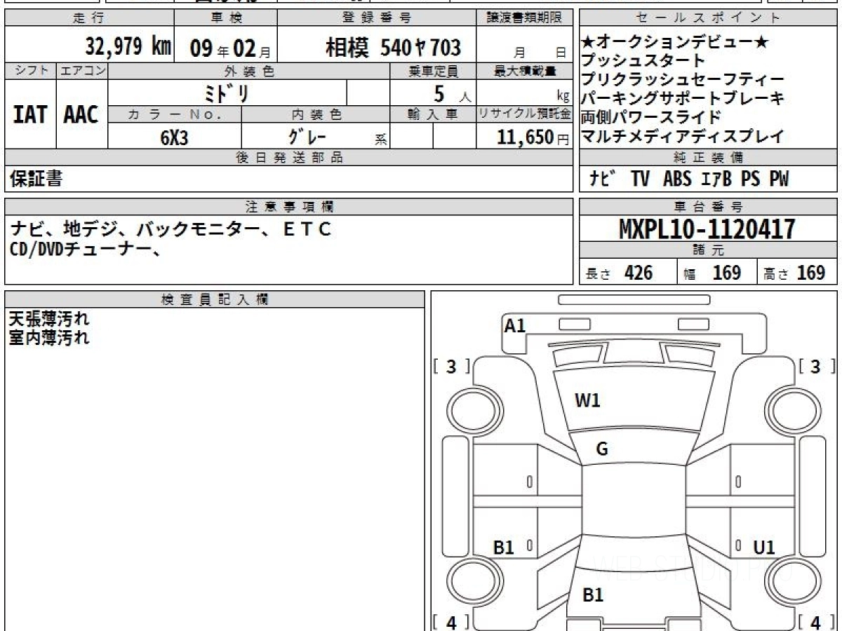842x631 pixels.
Task: Click the B1 mark on the rear hatch
Action: (593, 595)
